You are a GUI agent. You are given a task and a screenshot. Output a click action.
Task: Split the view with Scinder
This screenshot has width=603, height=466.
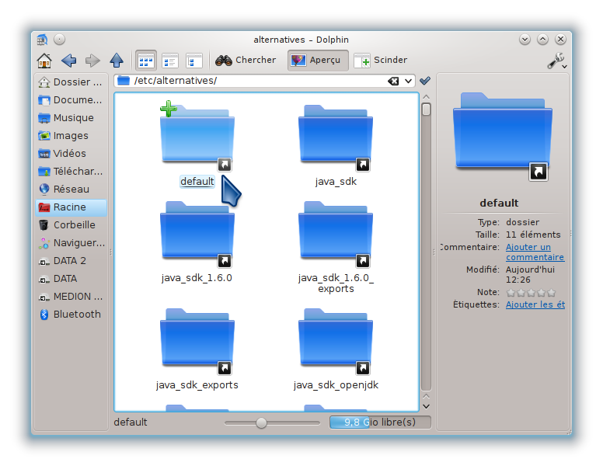coord(380,61)
